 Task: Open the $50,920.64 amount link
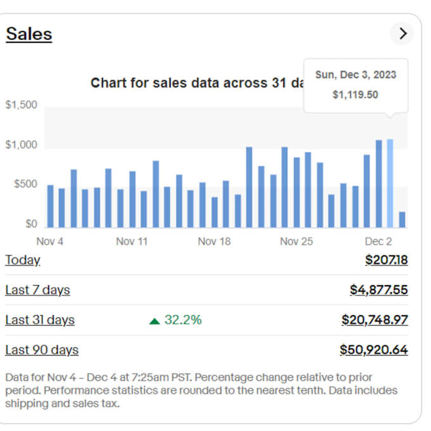click(374, 350)
